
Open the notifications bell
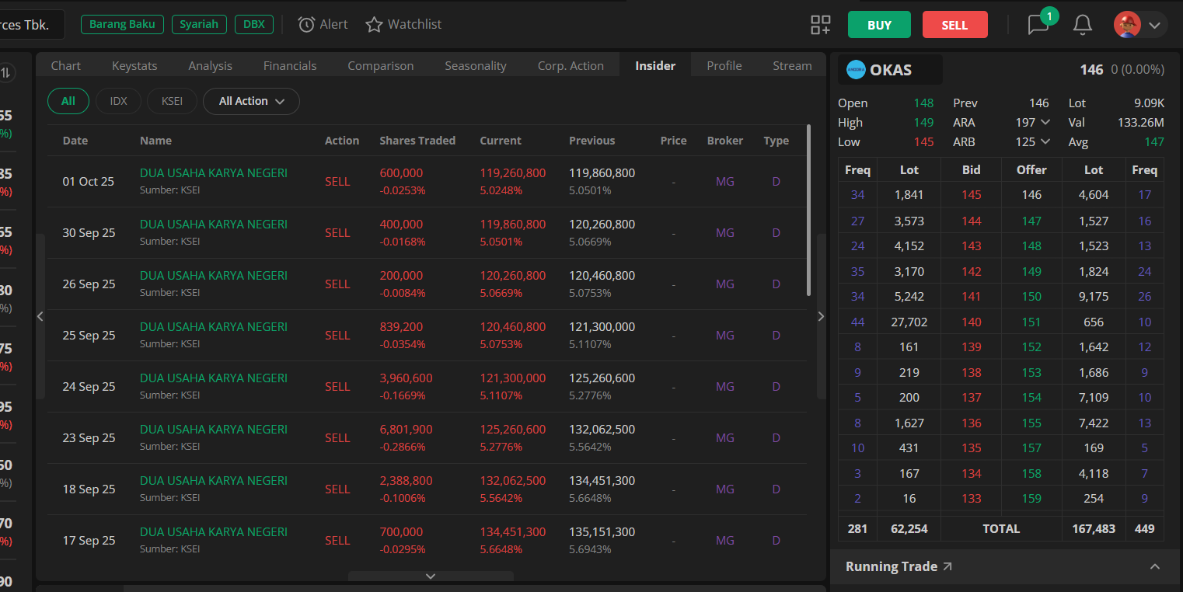[1082, 25]
